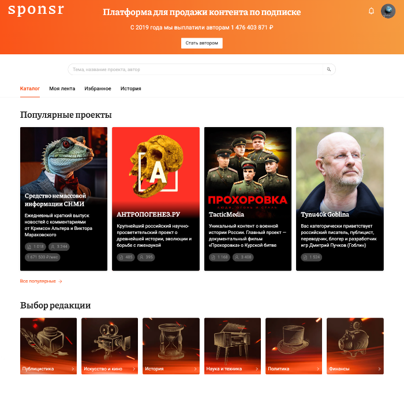This screenshot has width=404, height=394.
Task: Select the История tab
Action: click(130, 88)
